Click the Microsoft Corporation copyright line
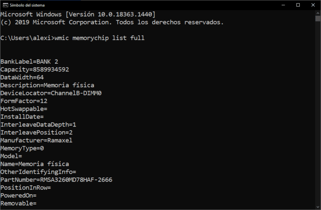Viewport: 321px width, 210px height. 112,22
